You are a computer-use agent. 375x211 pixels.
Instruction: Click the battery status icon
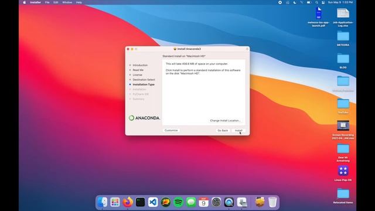[309, 2]
